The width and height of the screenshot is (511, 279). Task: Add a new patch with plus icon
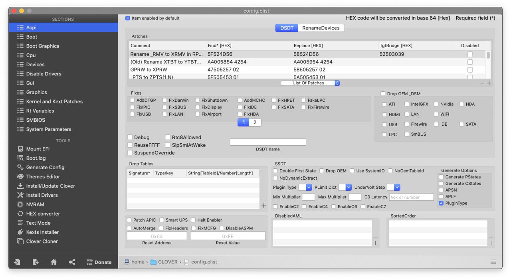pos(489,83)
